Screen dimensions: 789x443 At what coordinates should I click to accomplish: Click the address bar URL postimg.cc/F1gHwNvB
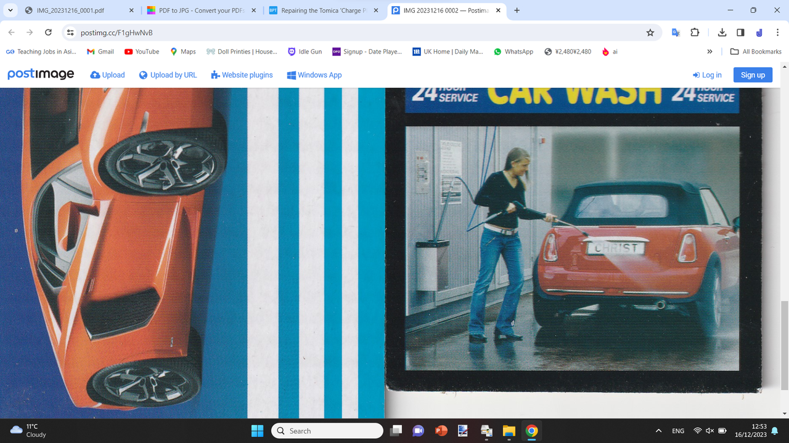117,33
